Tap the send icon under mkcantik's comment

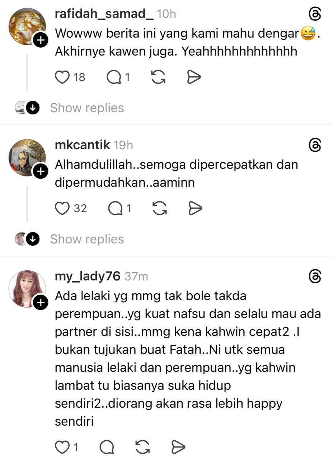195,208
